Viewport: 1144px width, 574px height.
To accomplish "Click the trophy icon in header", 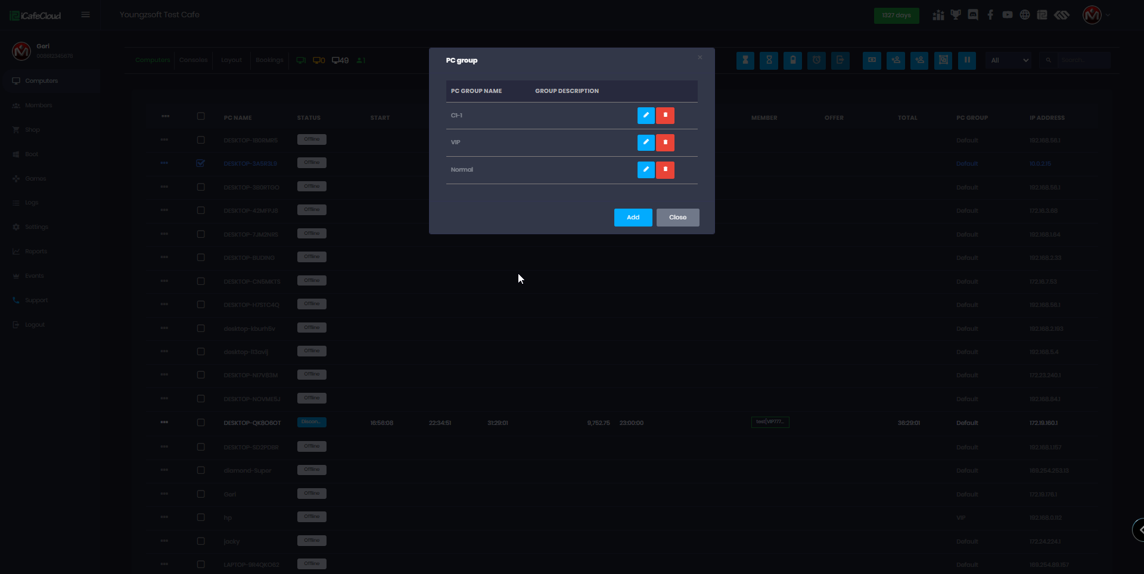I will pos(956,15).
